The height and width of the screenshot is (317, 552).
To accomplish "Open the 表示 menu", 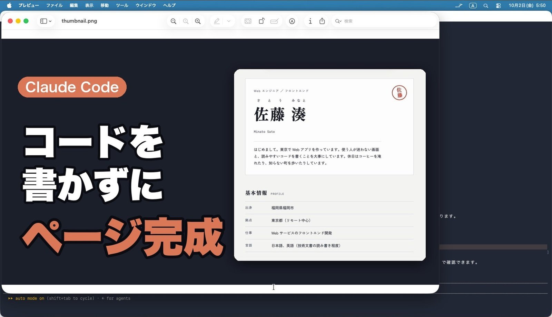I will click(x=89, y=5).
